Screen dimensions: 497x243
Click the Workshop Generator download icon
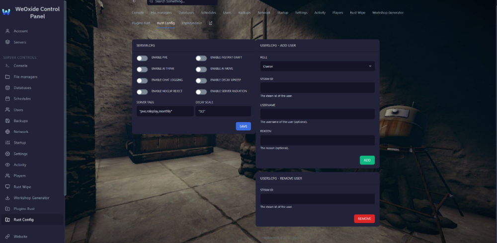pos(7,198)
